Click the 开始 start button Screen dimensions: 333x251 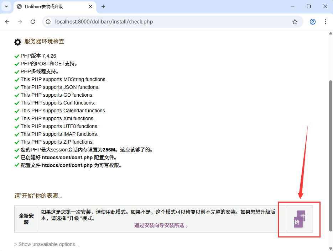pos(300,219)
